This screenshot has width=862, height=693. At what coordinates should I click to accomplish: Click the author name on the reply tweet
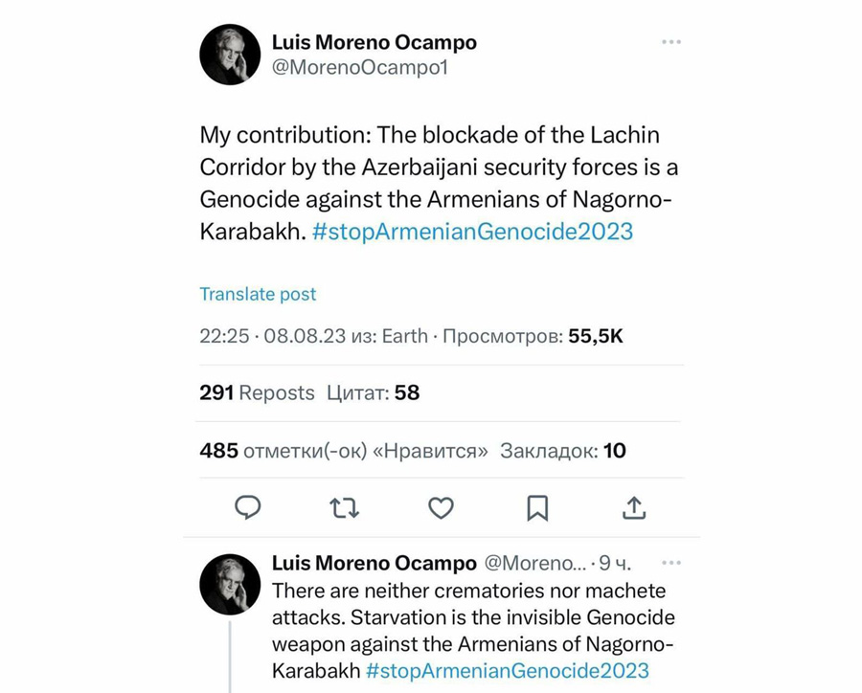374,563
